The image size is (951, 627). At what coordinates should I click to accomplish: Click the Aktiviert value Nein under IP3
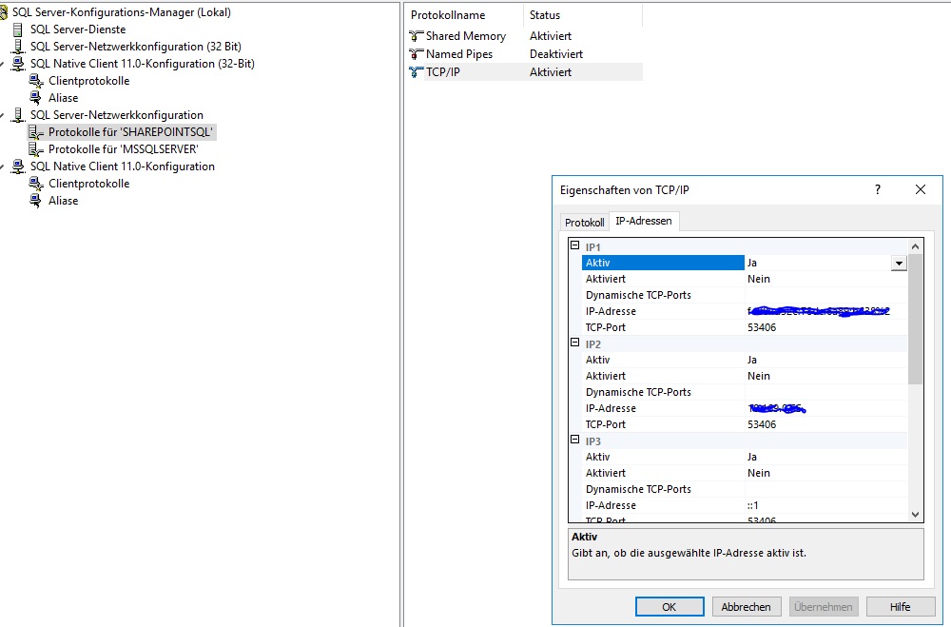pyautogui.click(x=759, y=473)
